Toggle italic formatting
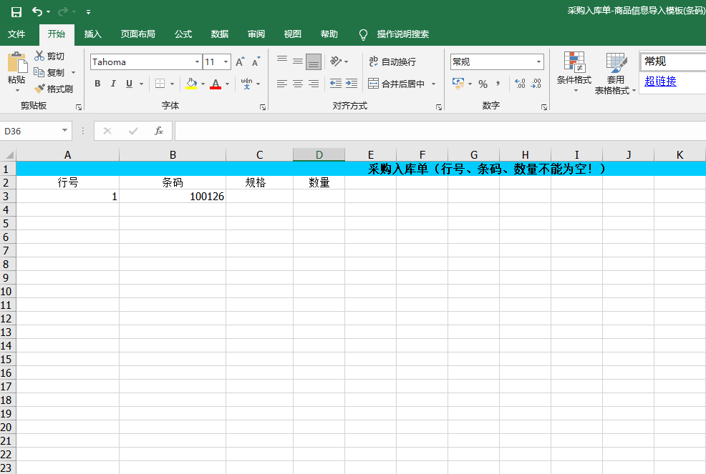The height and width of the screenshot is (474, 706). [113, 84]
